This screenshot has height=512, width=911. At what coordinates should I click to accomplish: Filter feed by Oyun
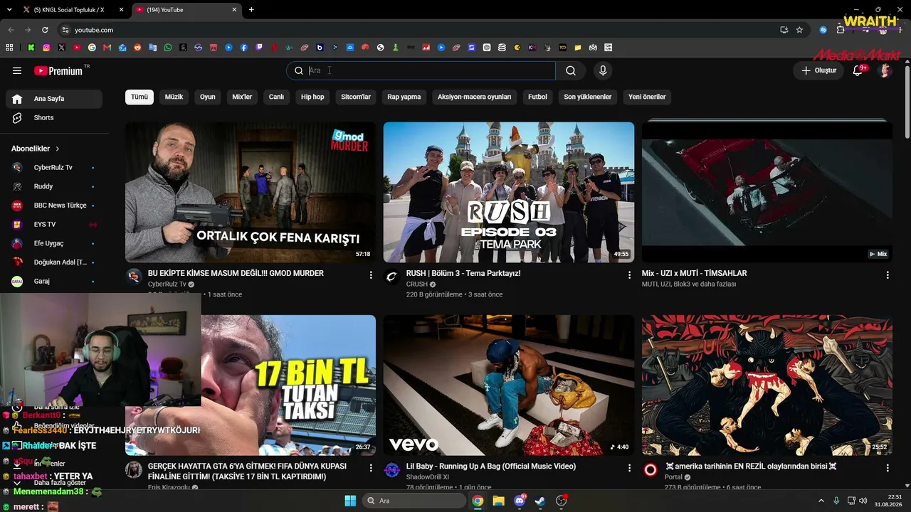[x=208, y=97]
